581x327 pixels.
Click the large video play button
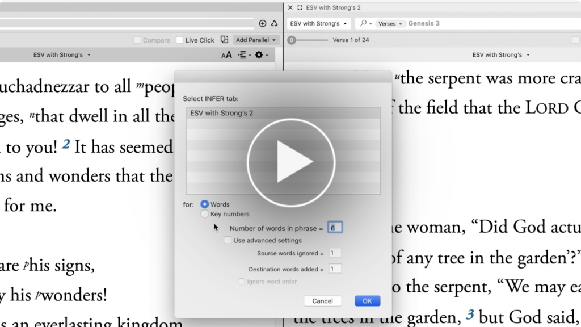(x=291, y=162)
